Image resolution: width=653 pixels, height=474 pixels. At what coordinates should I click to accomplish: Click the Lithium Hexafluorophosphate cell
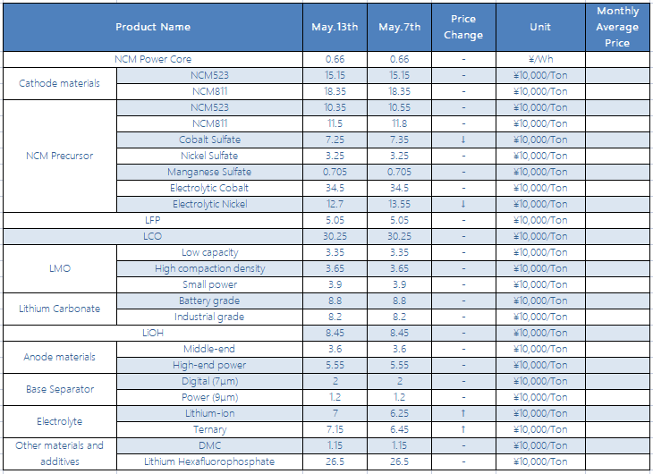pos(209,461)
